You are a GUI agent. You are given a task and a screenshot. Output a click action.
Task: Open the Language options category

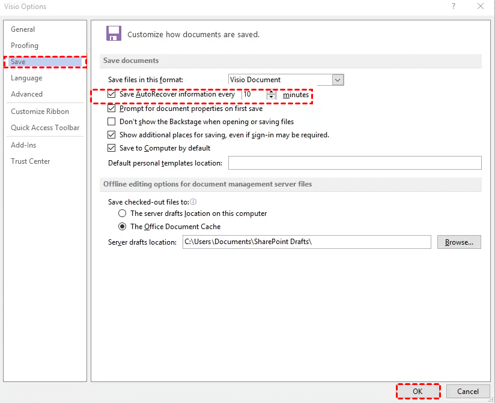26,78
